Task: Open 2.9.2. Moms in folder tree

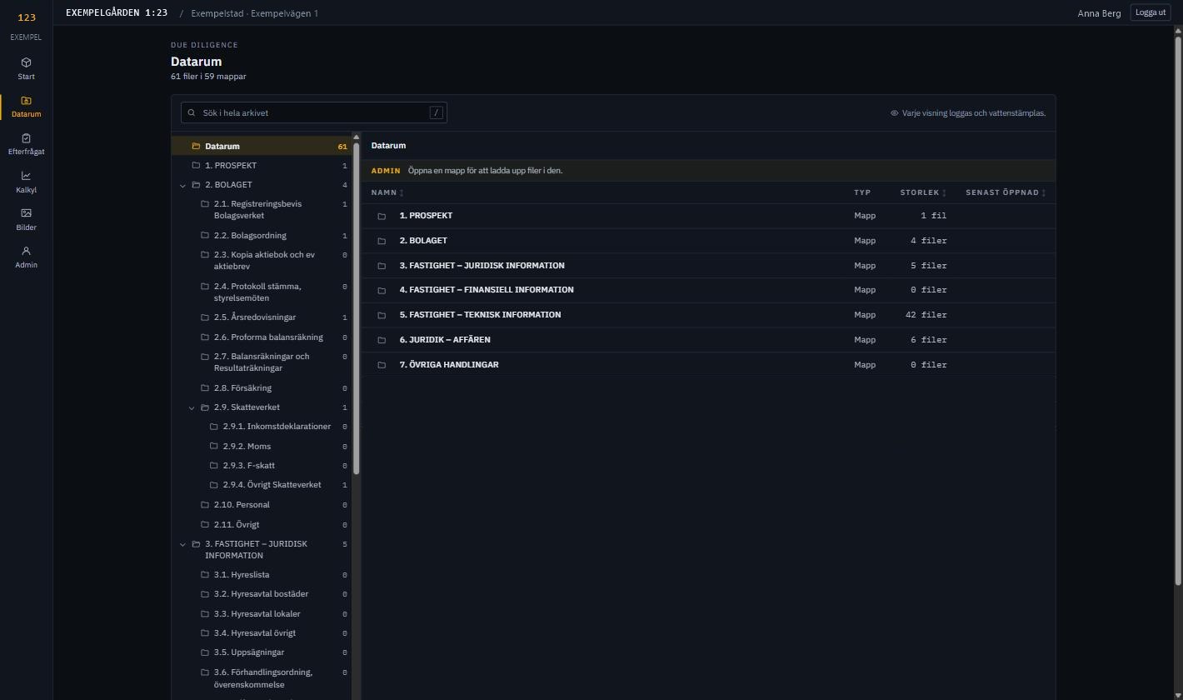Action: (x=262, y=447)
